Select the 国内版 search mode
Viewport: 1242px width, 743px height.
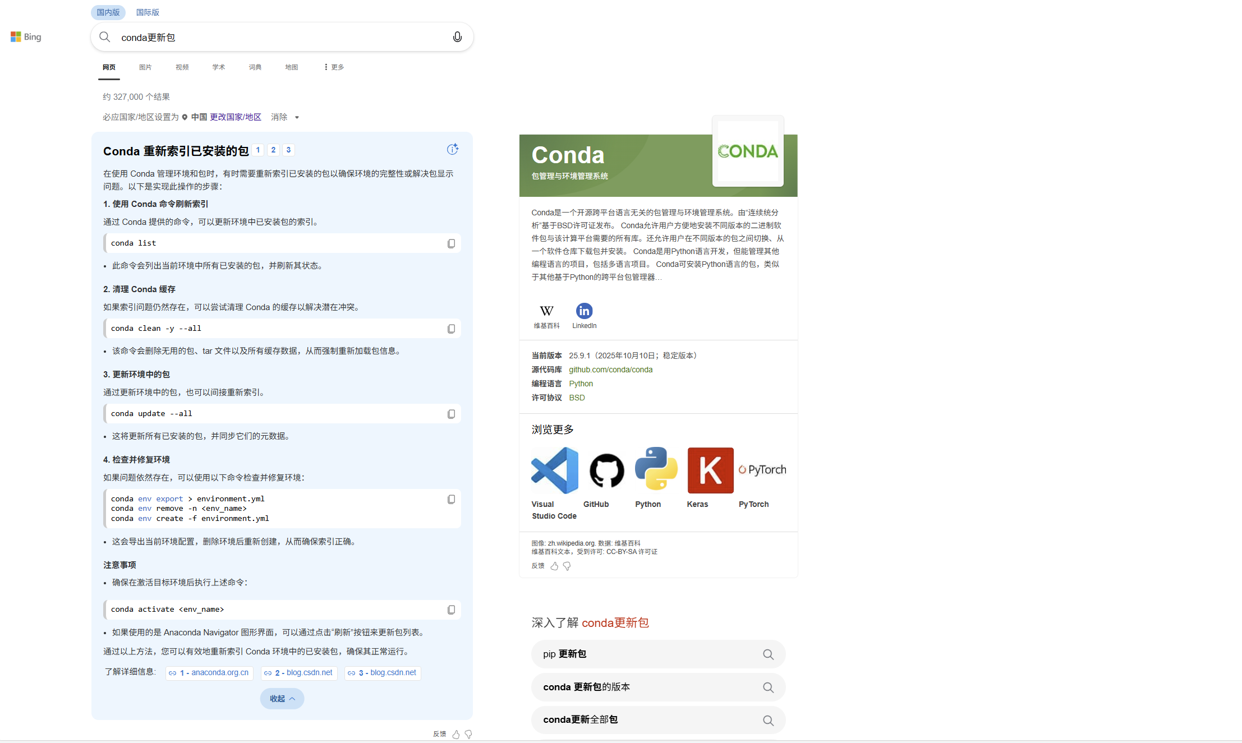[108, 12]
